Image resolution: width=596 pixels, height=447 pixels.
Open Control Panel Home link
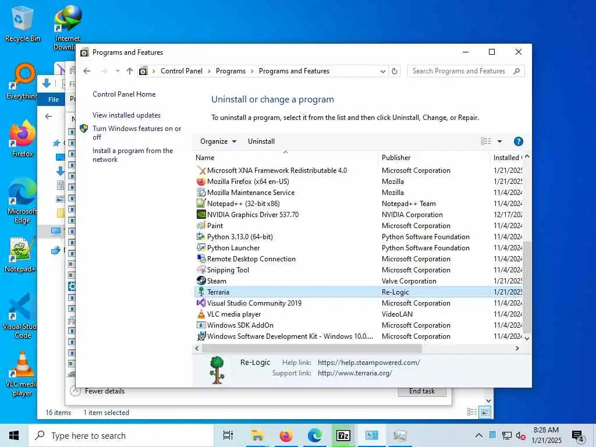click(124, 94)
